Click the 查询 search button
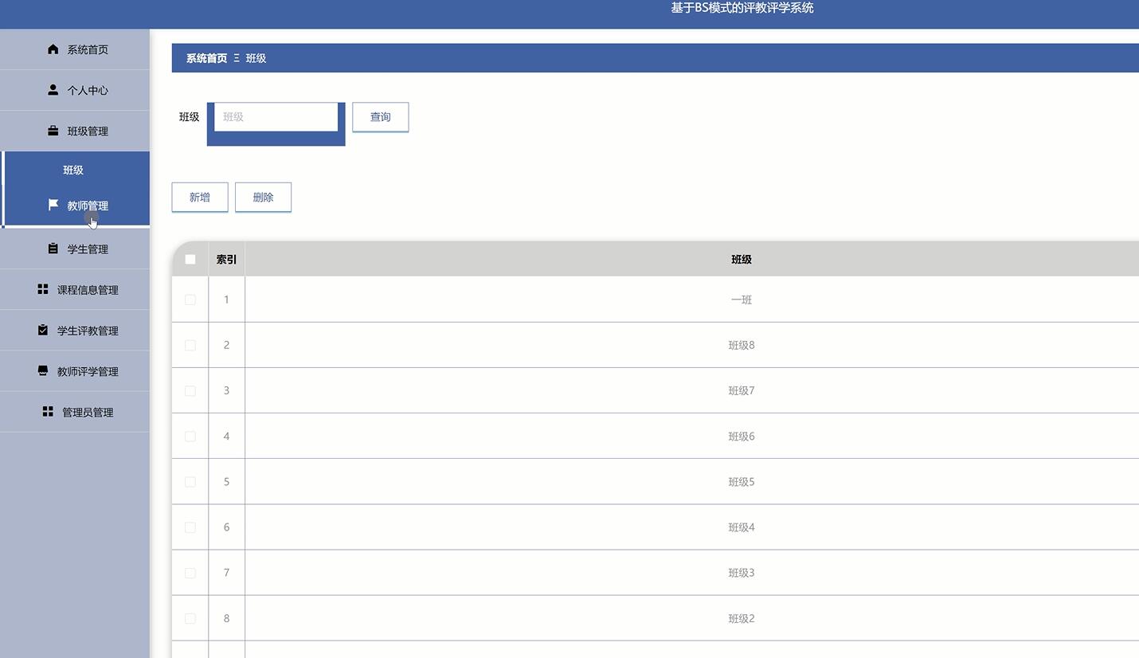This screenshot has height=658, width=1139. (381, 117)
